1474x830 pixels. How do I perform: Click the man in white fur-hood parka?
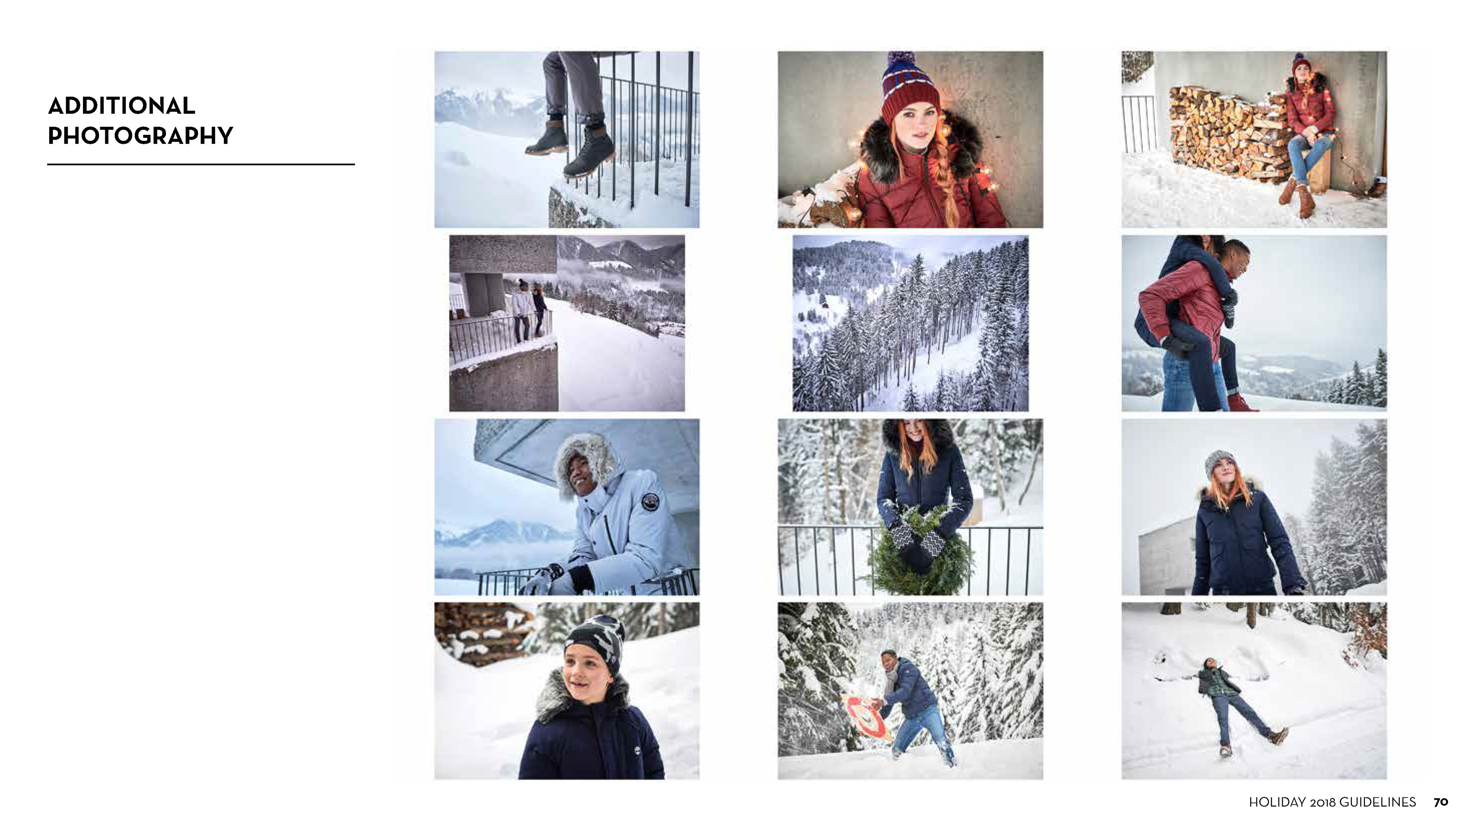coord(567,507)
